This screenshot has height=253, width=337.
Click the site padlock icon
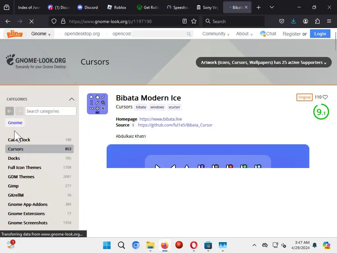pos(63,21)
